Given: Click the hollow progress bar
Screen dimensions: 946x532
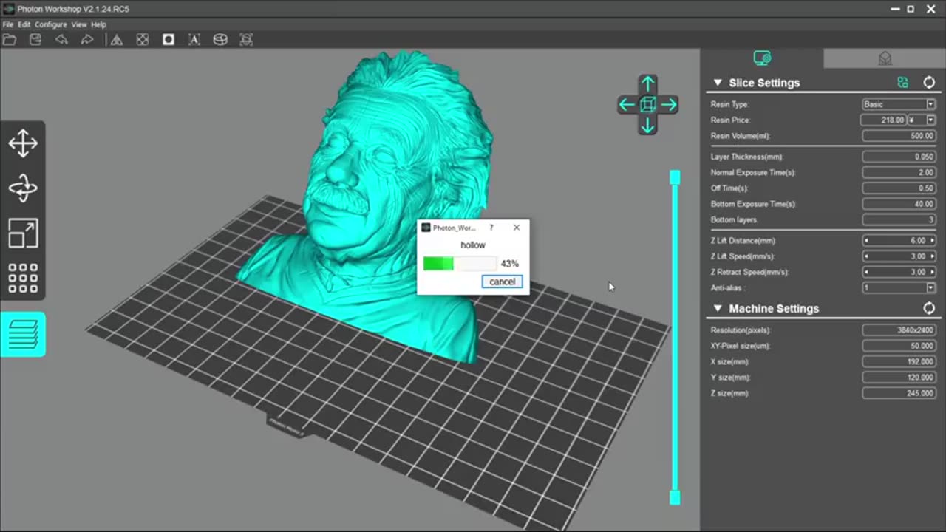Looking at the screenshot, I should (460, 263).
